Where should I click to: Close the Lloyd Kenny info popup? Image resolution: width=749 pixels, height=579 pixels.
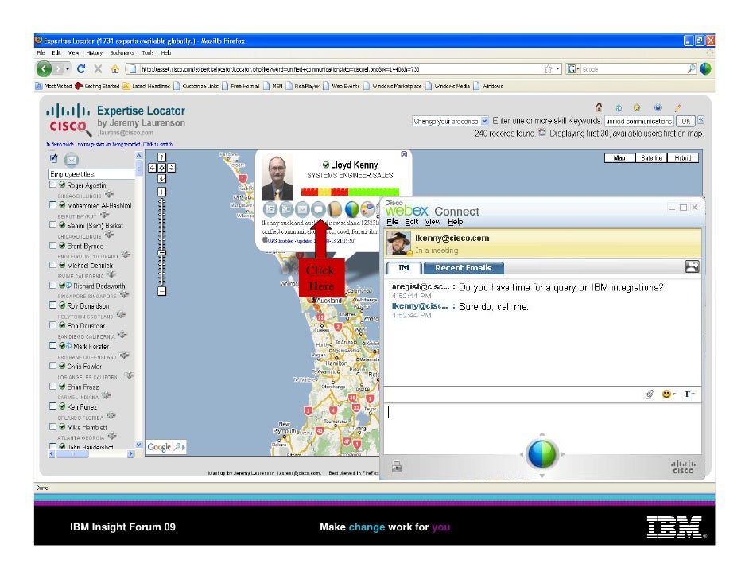tap(404, 154)
